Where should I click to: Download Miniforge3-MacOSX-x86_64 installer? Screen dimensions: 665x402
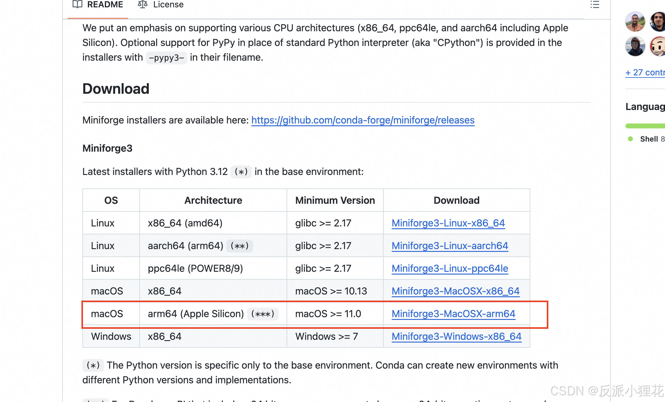(455, 291)
